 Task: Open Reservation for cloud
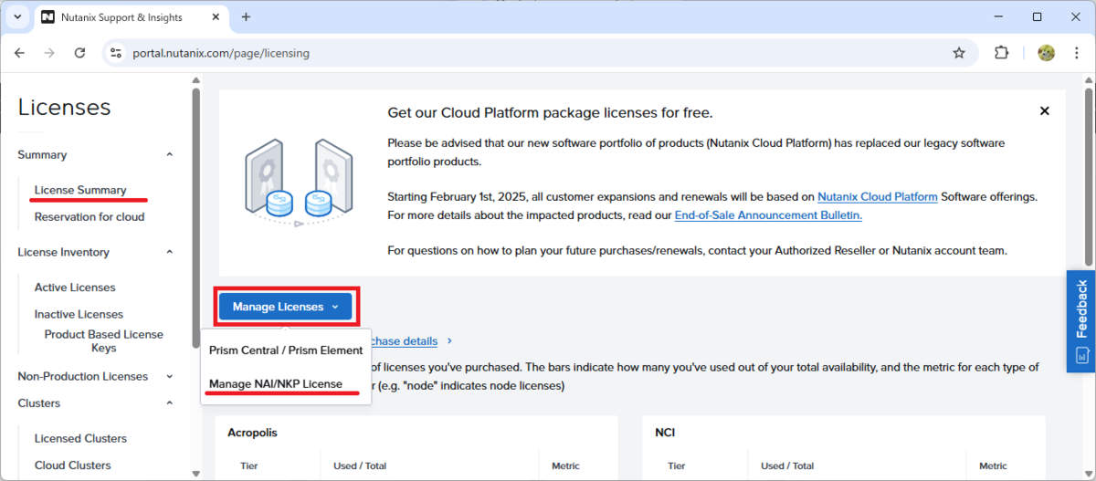click(90, 216)
